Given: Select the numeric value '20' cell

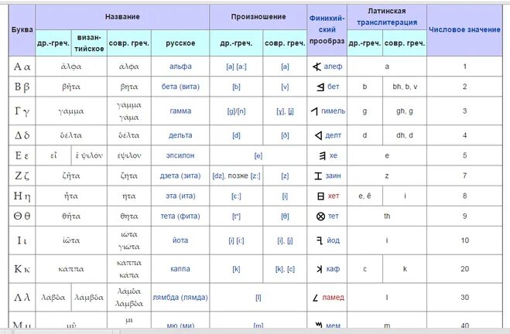Looking at the screenshot, I should click(x=464, y=269).
